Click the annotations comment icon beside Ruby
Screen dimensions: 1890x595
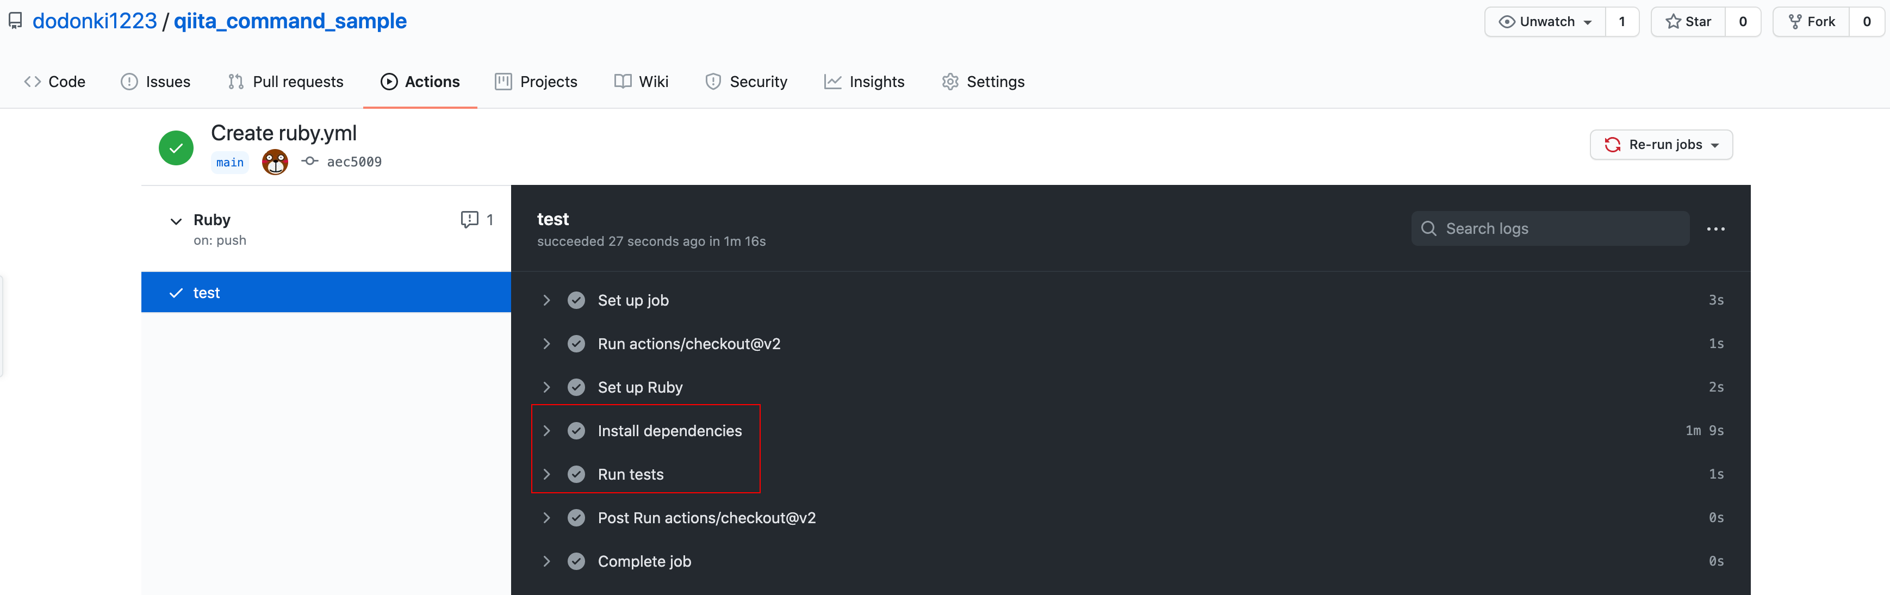pyautogui.click(x=470, y=219)
